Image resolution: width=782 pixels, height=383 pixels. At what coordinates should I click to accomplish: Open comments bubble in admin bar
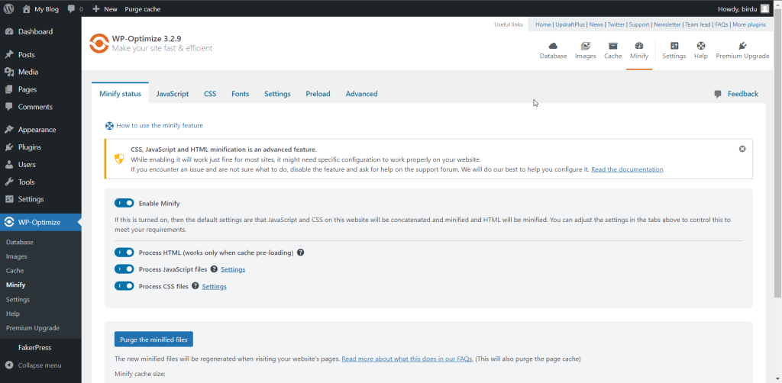click(72, 9)
